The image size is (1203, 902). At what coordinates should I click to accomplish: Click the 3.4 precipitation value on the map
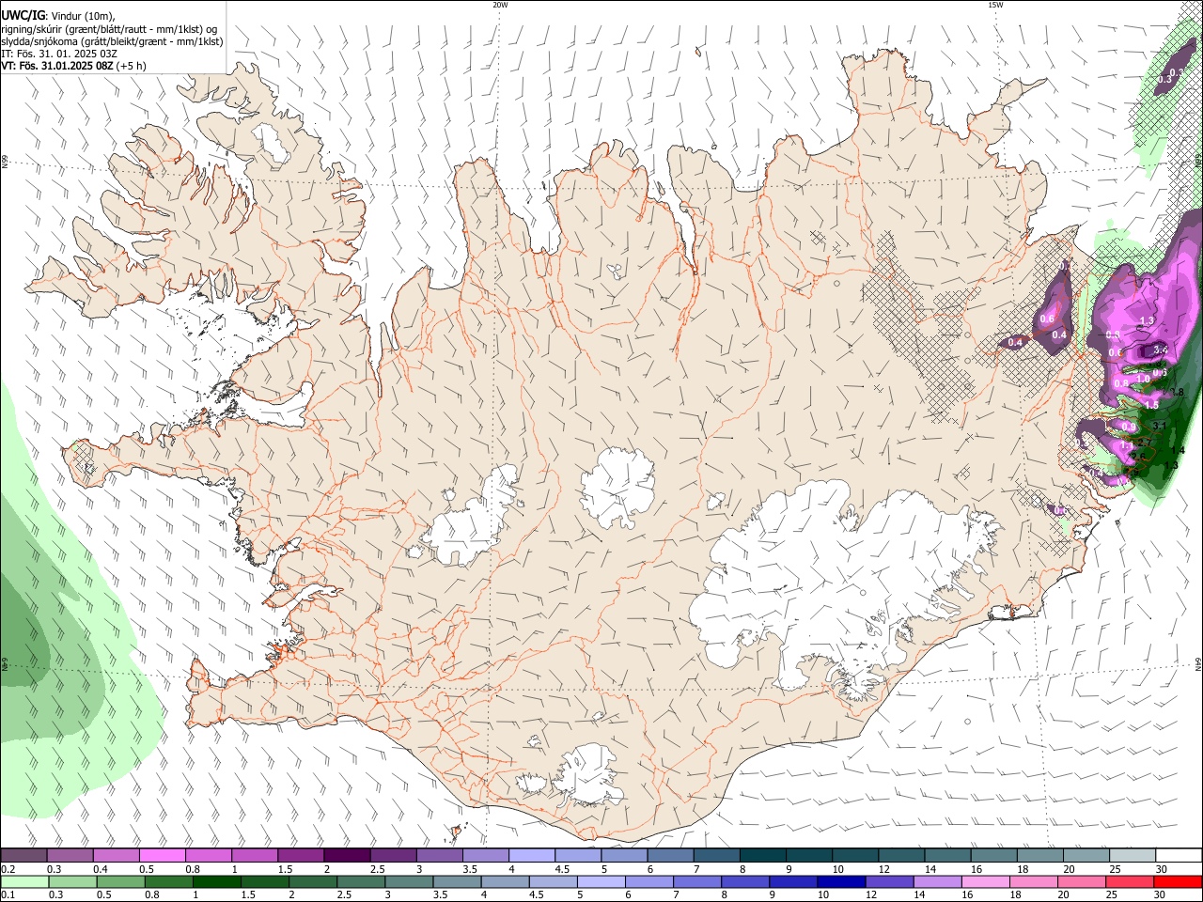pyautogui.click(x=1160, y=350)
